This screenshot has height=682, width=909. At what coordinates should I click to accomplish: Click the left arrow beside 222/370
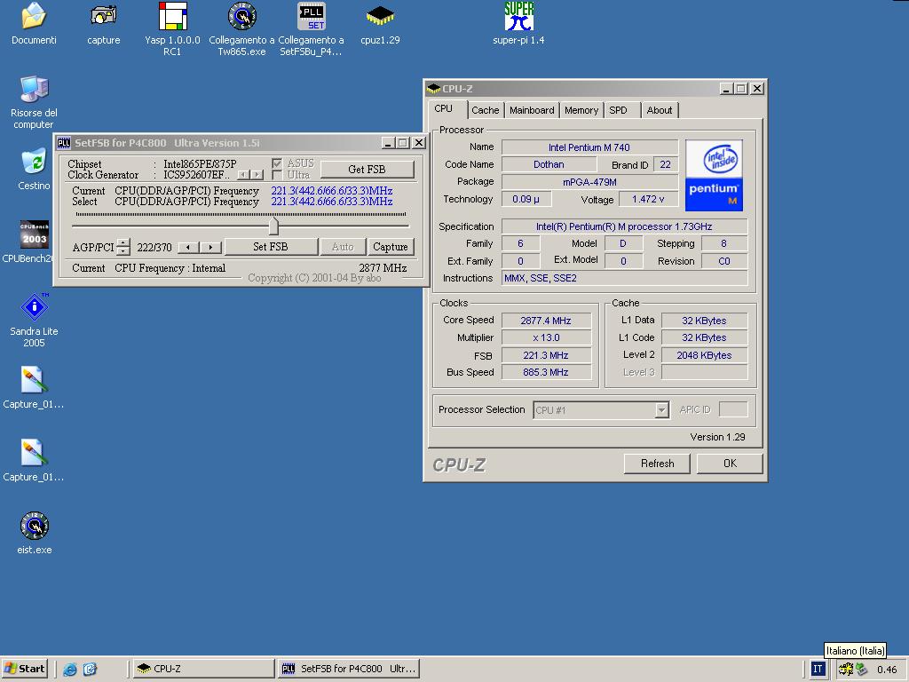(188, 247)
